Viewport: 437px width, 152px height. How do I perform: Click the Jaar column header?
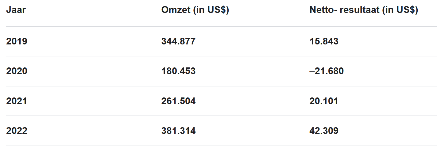16,10
